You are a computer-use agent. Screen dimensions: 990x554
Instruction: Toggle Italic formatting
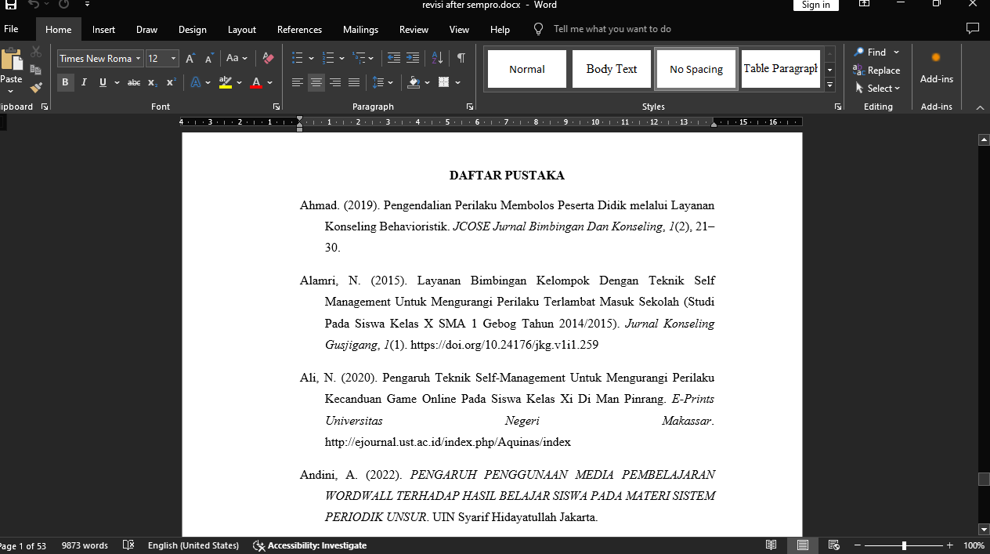pos(84,82)
